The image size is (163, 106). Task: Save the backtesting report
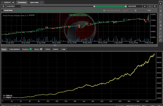coord(155,6)
